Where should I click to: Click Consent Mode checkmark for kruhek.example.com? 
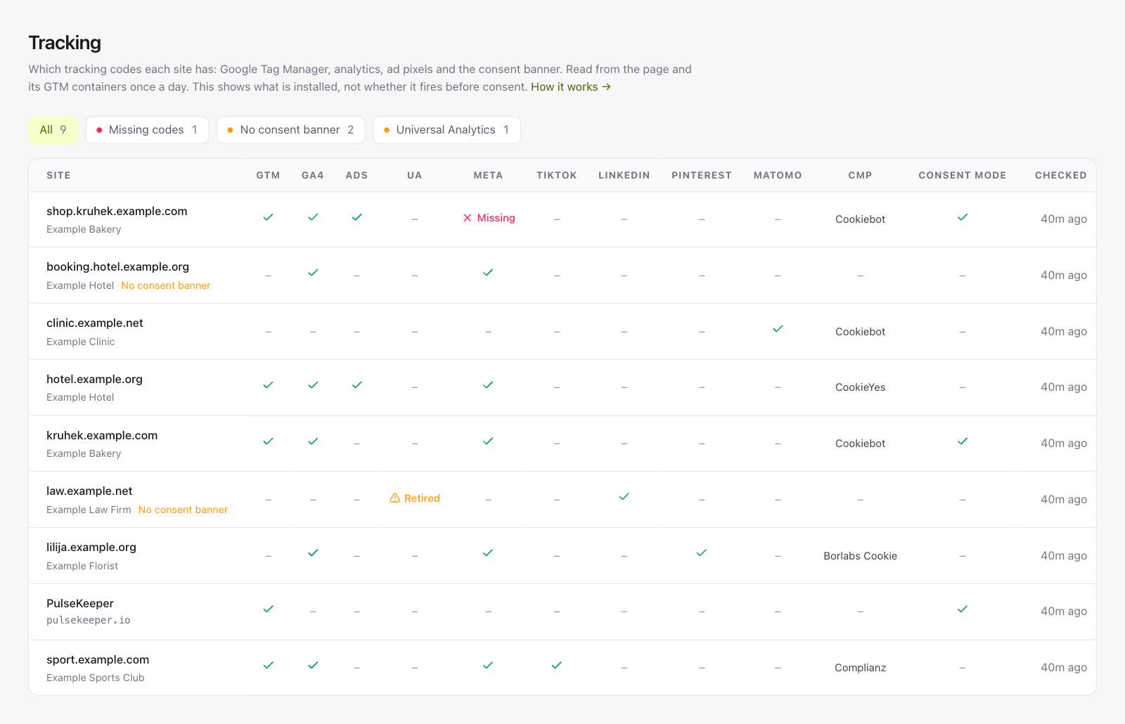pos(963,441)
